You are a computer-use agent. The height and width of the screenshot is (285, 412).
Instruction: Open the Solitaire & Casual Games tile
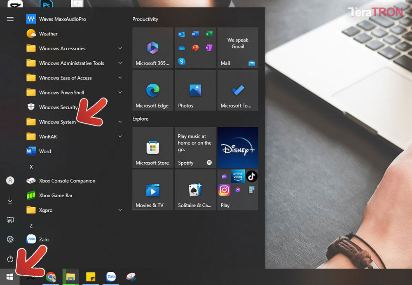click(x=195, y=189)
